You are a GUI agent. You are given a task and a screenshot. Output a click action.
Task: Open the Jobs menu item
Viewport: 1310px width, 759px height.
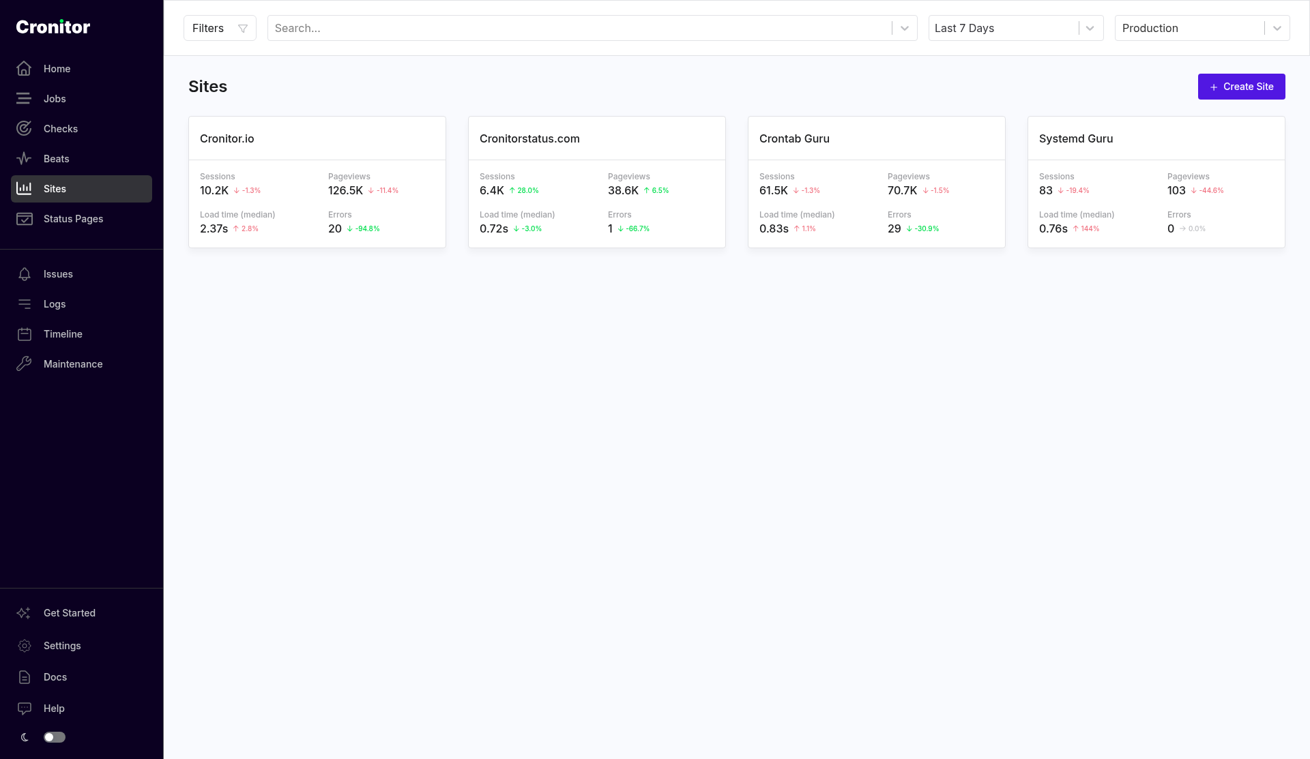pos(81,99)
